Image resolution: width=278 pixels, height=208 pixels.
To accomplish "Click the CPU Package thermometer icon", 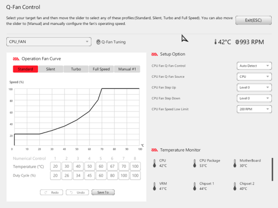I will coord(195,164).
